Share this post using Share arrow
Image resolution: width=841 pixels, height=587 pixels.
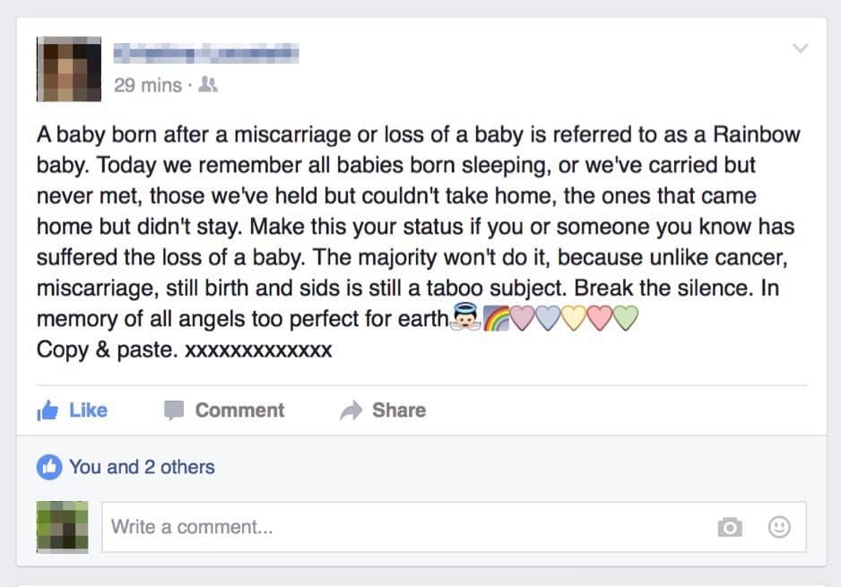click(x=383, y=410)
